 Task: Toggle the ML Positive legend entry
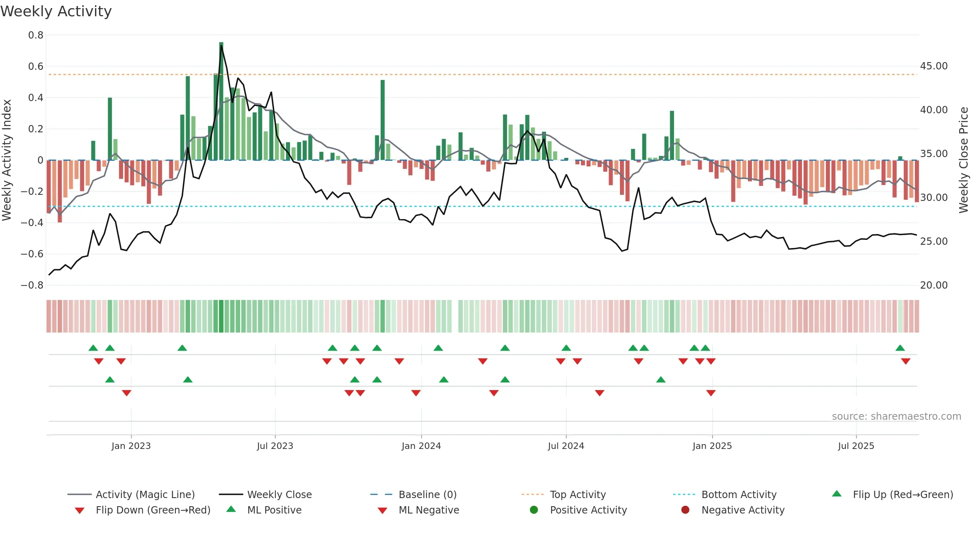pos(264,510)
